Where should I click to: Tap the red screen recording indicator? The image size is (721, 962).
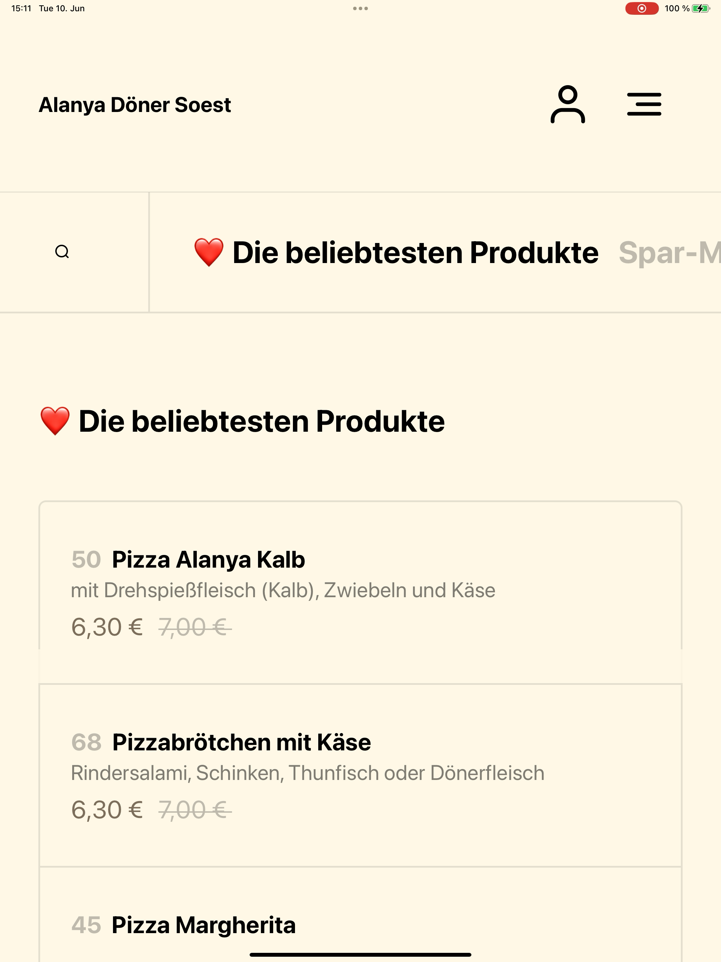(641, 8)
